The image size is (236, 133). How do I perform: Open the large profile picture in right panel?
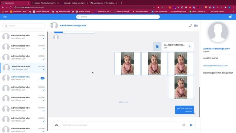(x=218, y=32)
